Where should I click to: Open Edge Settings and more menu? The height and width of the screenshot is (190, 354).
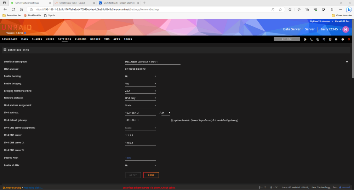click(x=340, y=9)
